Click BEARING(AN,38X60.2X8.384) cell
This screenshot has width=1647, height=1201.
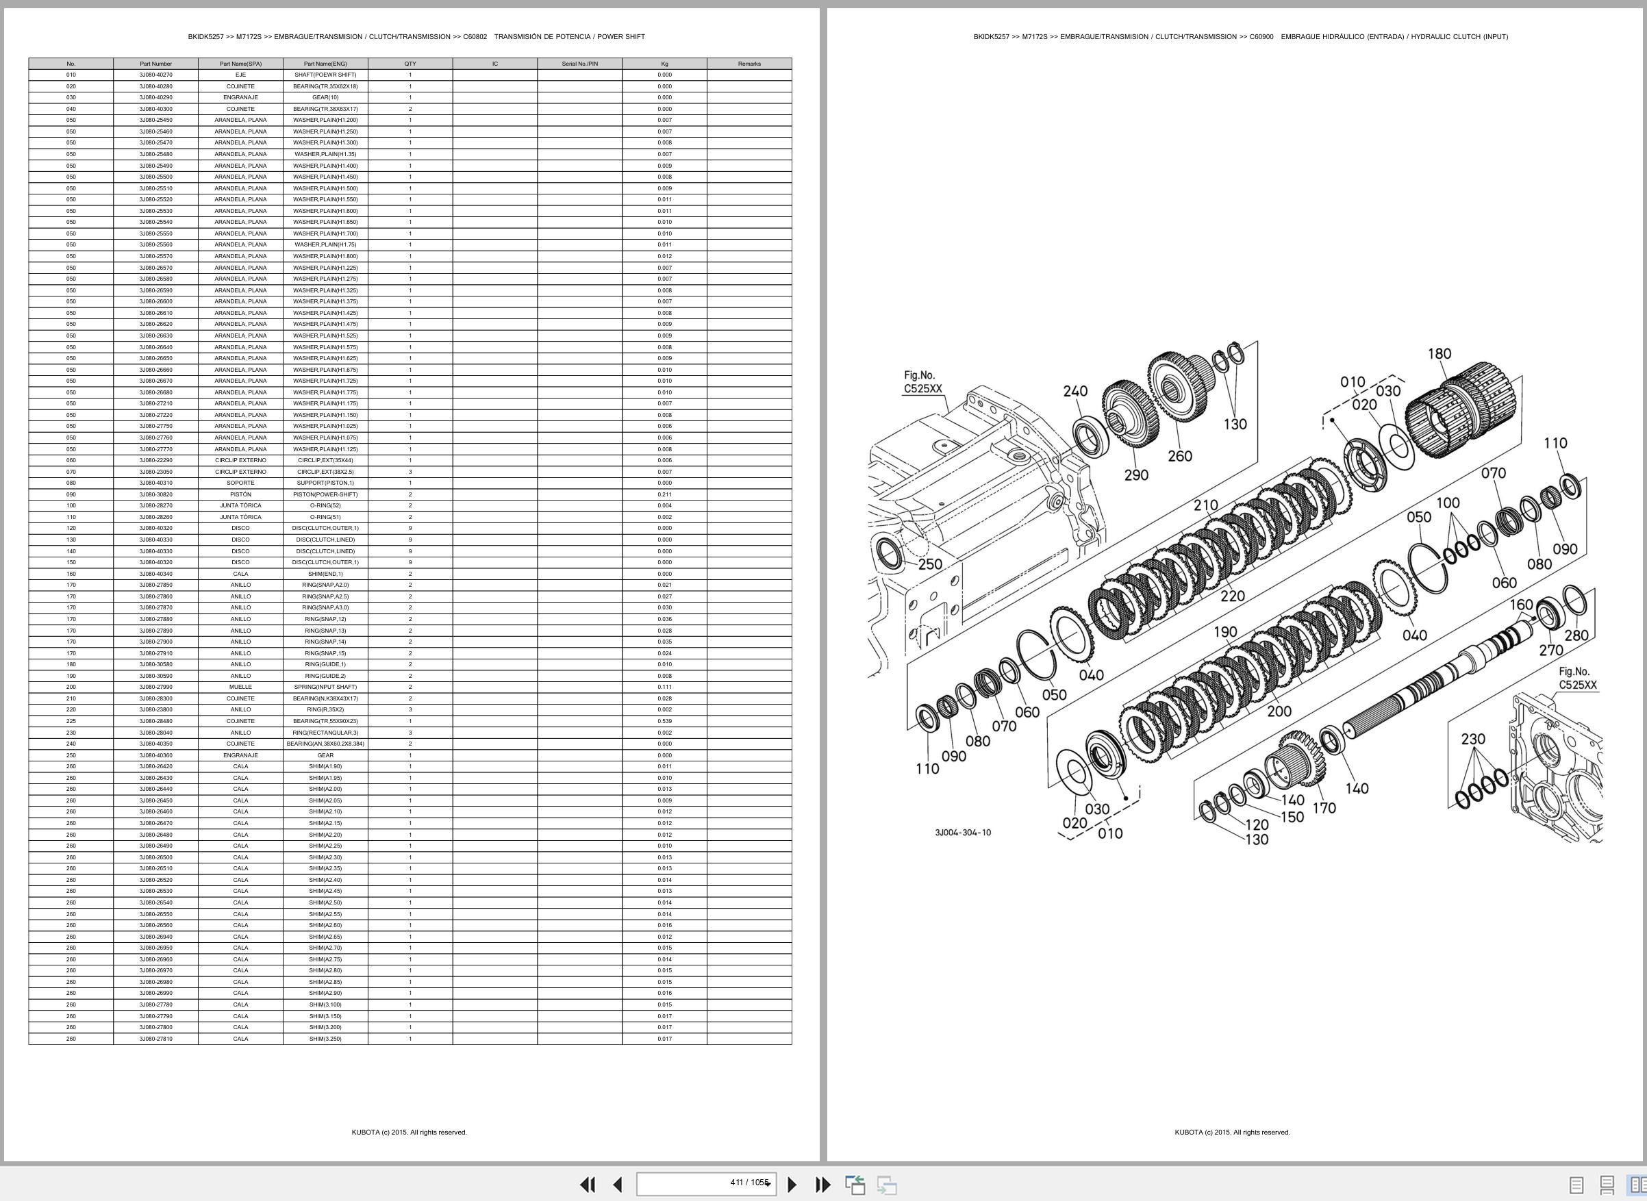point(325,744)
